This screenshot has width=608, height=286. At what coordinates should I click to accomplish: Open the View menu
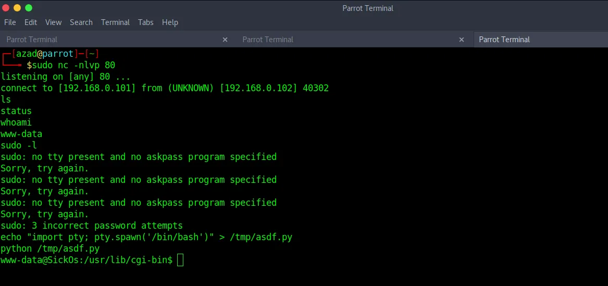[x=54, y=22]
